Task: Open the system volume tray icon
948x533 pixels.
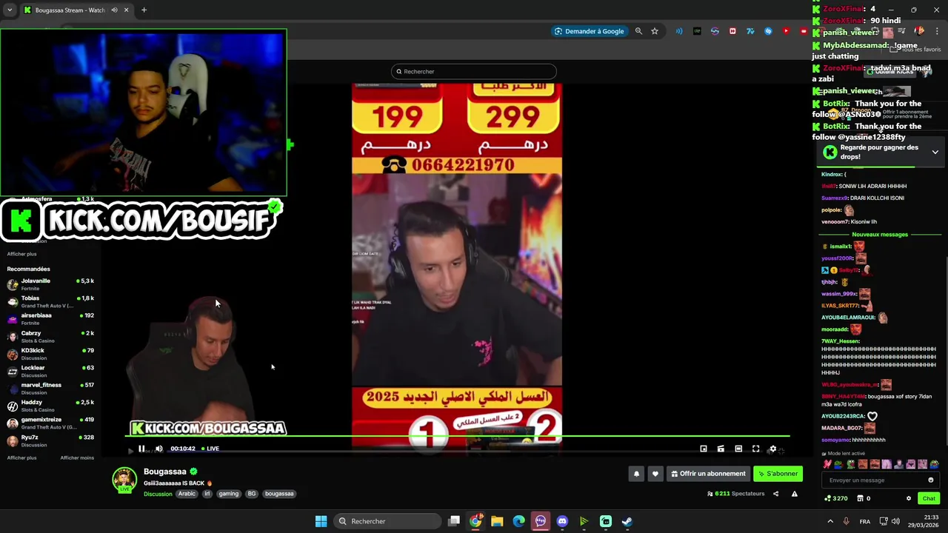Action: (x=895, y=521)
